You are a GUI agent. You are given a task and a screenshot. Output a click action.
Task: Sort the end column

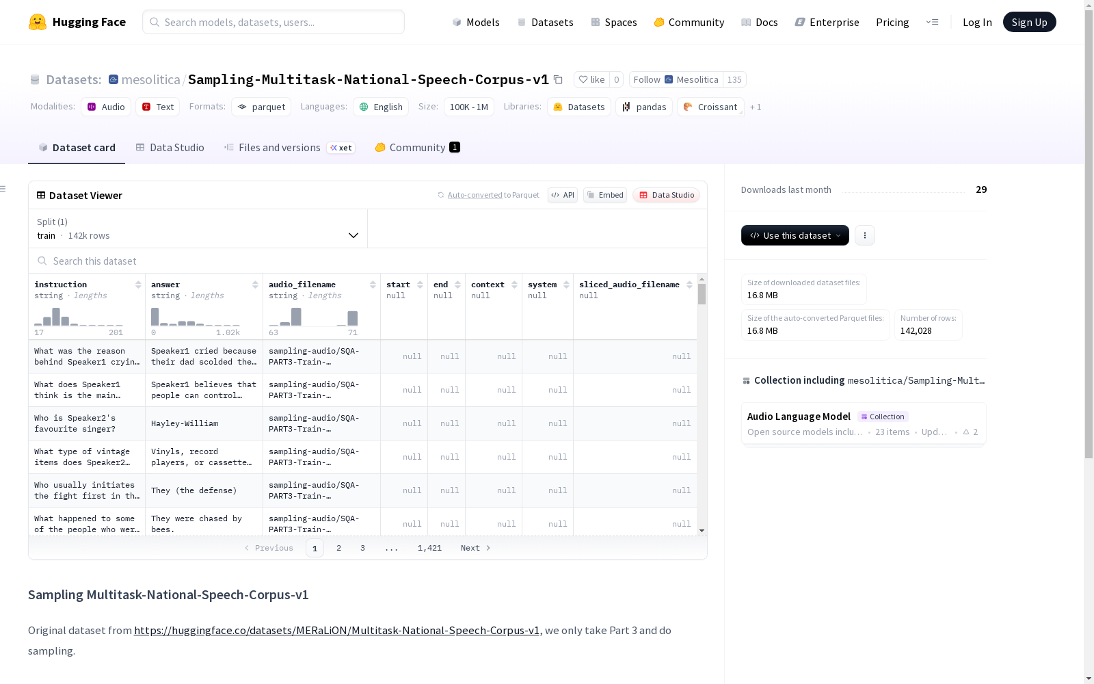pos(457,285)
